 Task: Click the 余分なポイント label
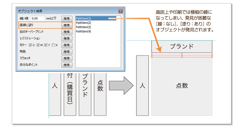[x=29, y=65]
